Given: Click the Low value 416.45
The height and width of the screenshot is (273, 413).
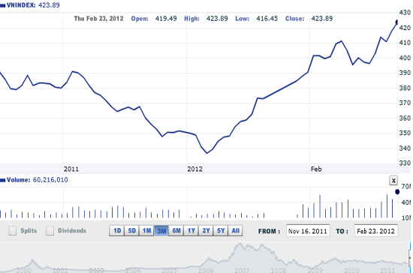Looking at the screenshot, I should [x=267, y=19].
